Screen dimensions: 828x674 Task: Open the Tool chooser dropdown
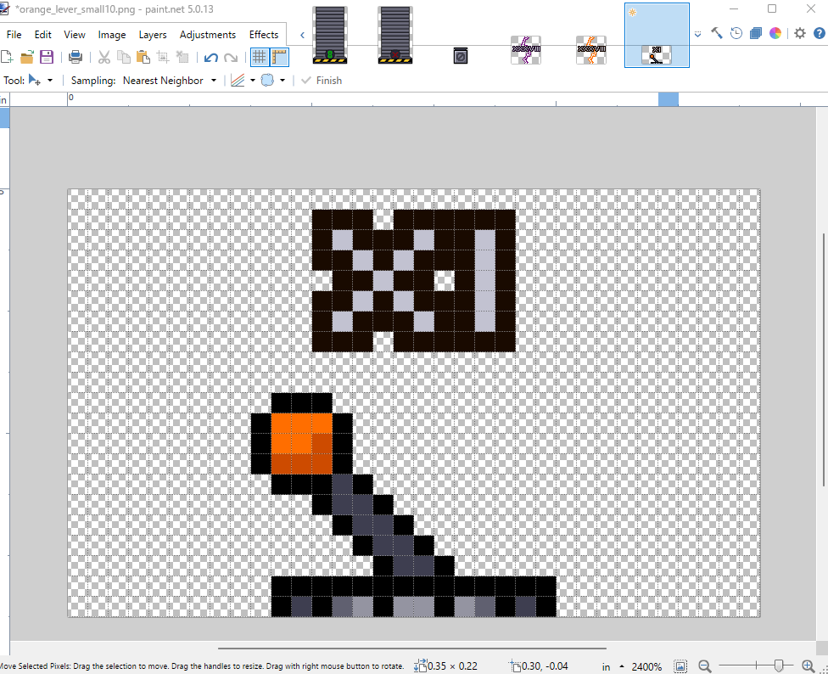[50, 81]
